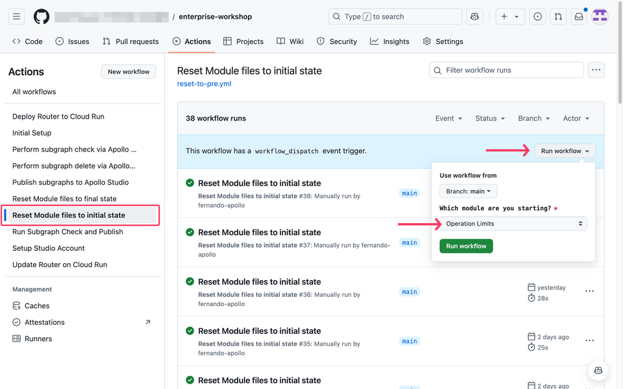This screenshot has width=623, height=389.
Task: Open the Actor filter dropdown
Action: click(x=576, y=118)
